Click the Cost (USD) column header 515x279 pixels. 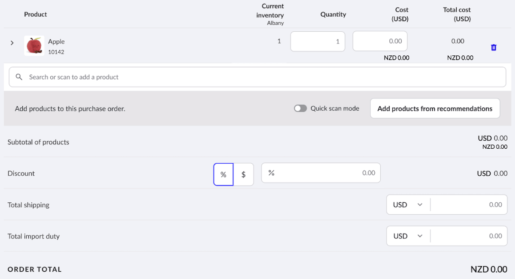(x=400, y=14)
